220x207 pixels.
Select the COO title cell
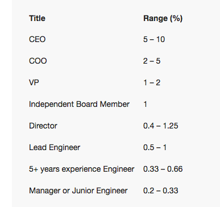(38, 61)
